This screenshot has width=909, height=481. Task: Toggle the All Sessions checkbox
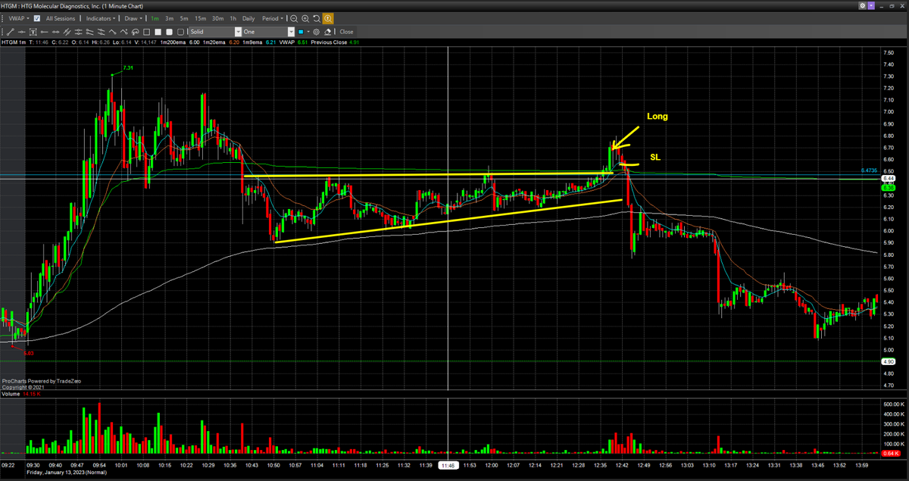(x=36, y=17)
